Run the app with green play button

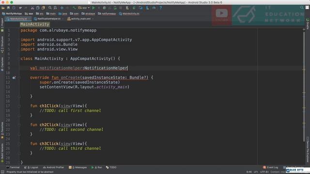(x=93, y=8)
